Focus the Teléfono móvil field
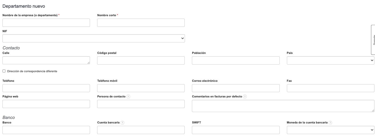 (141, 88)
